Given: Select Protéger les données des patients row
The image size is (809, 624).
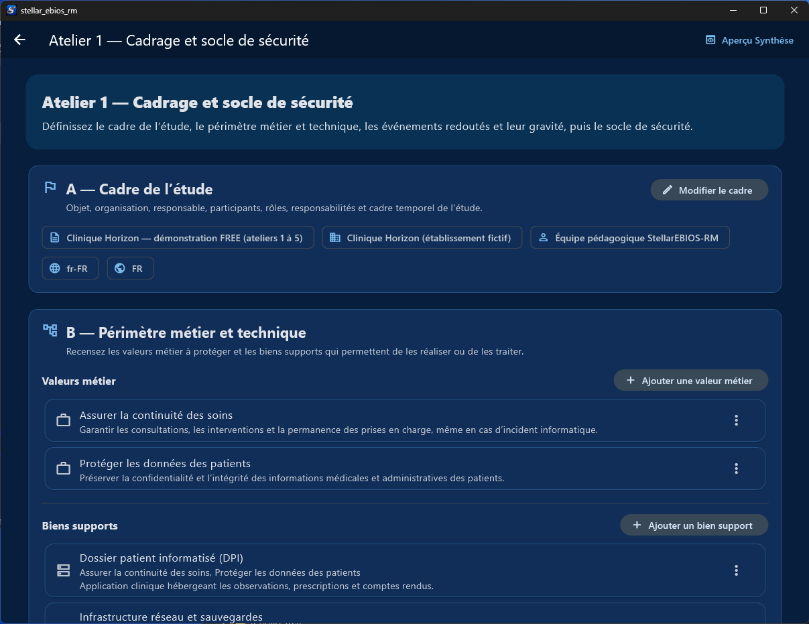Looking at the screenshot, I should coord(405,469).
